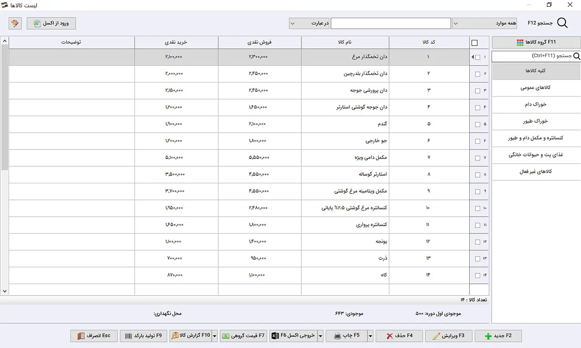Click the Esc انصراف cancel button
The image size is (581, 348).
tap(94, 336)
